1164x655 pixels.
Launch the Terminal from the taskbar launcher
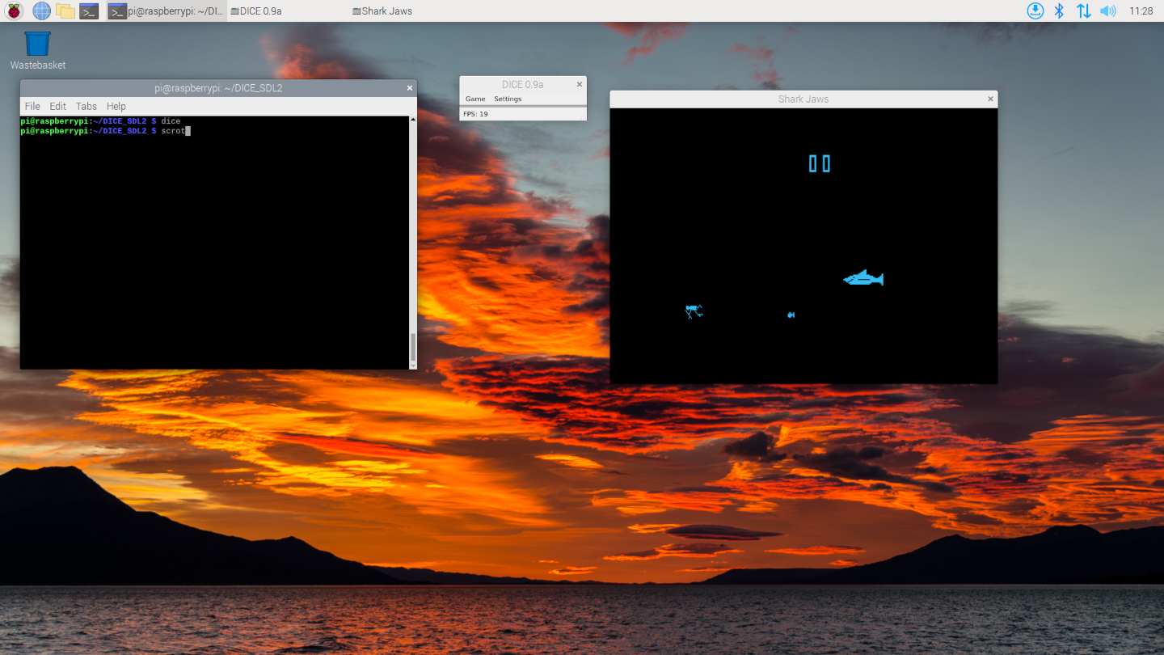[x=89, y=11]
